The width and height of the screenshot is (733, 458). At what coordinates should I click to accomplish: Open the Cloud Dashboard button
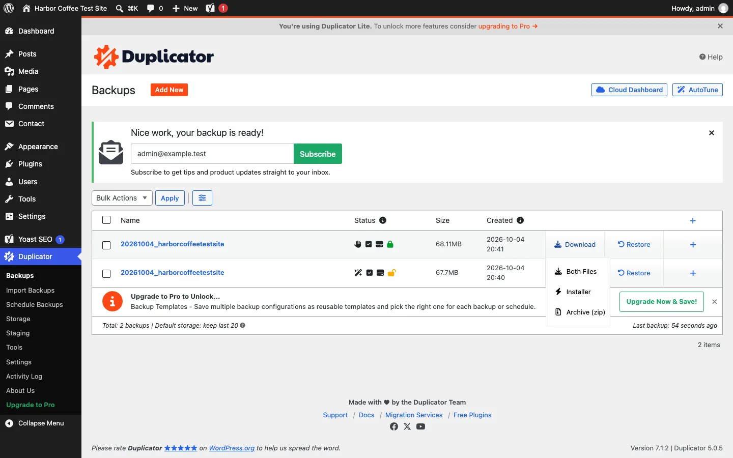(629, 90)
